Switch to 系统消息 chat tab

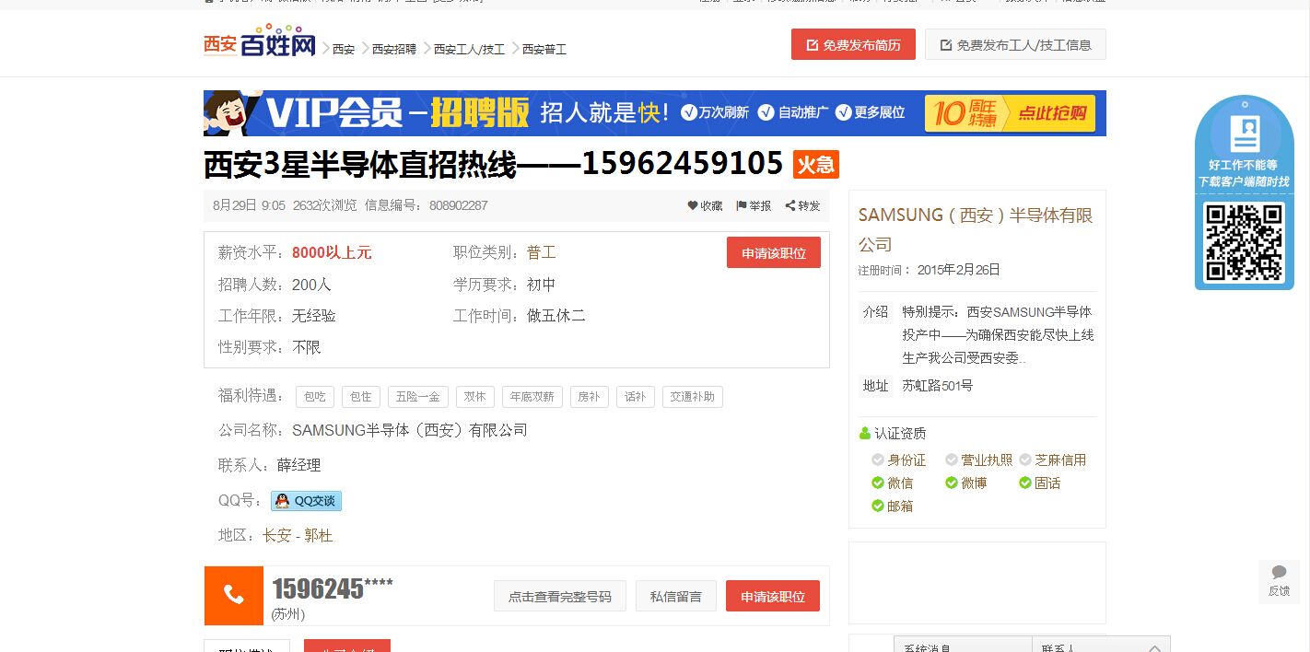(963, 645)
